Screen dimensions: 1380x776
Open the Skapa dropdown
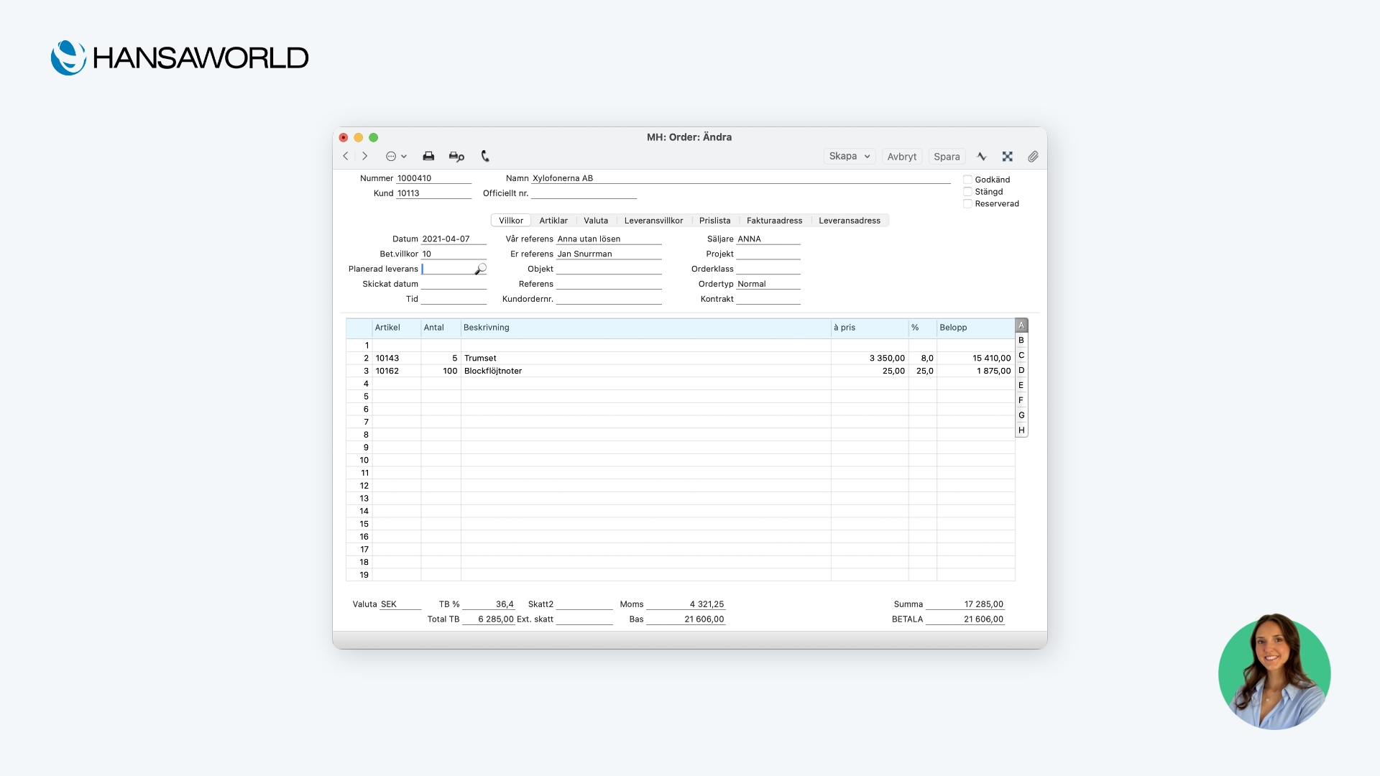(850, 156)
